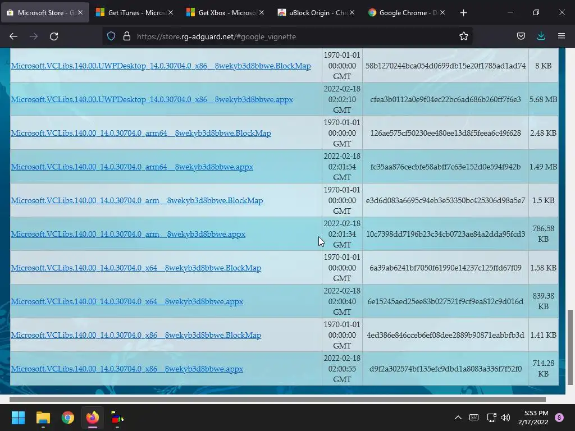Open the touch keyboard tray icon
The image size is (575, 431).
click(474, 418)
